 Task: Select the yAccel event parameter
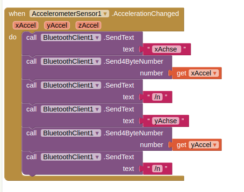click(57, 25)
